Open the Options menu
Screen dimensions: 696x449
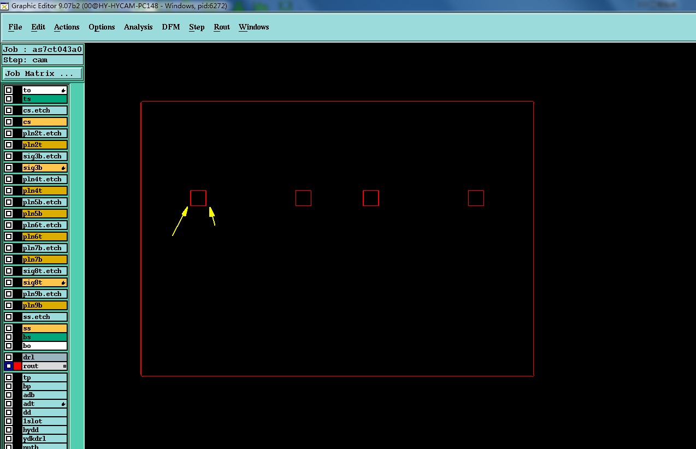102,27
